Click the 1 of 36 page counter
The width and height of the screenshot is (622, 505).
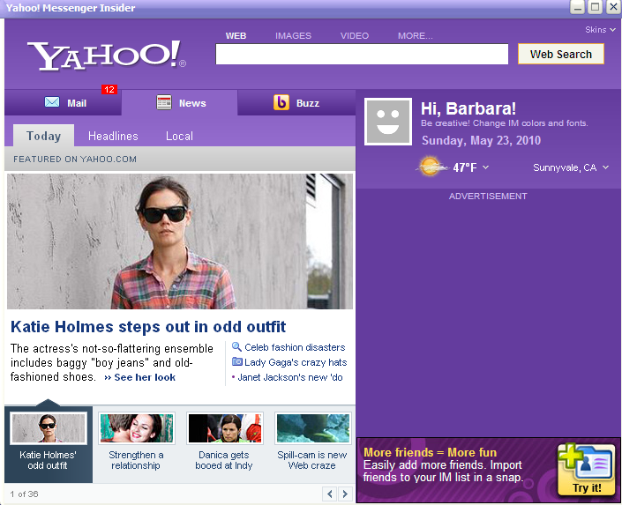click(x=24, y=494)
